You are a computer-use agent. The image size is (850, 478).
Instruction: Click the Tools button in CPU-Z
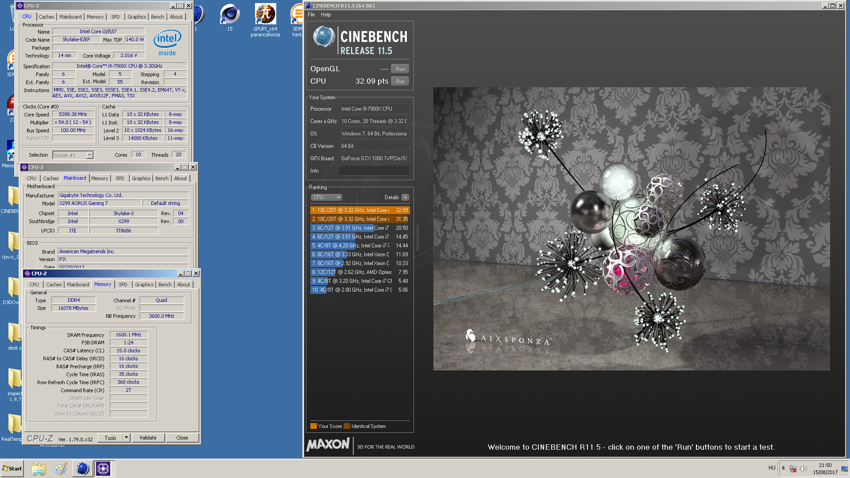pyautogui.click(x=110, y=438)
